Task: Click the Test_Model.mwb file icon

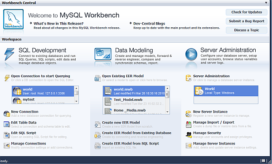Action: [108, 102]
